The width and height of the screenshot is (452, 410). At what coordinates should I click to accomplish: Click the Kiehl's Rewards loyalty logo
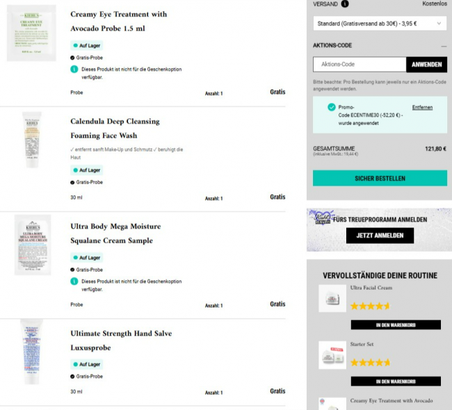click(x=322, y=218)
